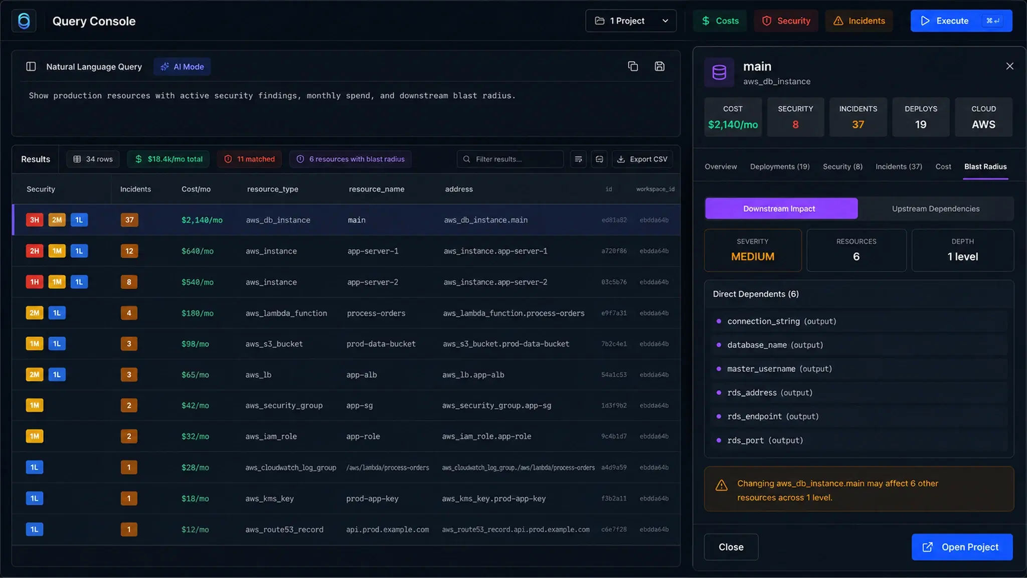Select the Blast Radius tab

point(985,166)
